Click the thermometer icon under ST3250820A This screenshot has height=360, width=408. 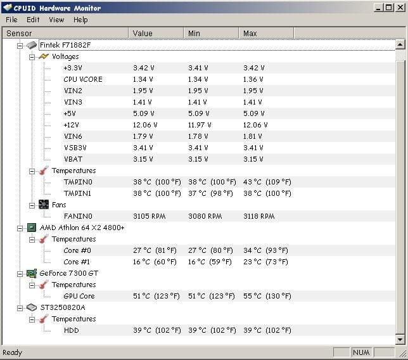(44, 319)
